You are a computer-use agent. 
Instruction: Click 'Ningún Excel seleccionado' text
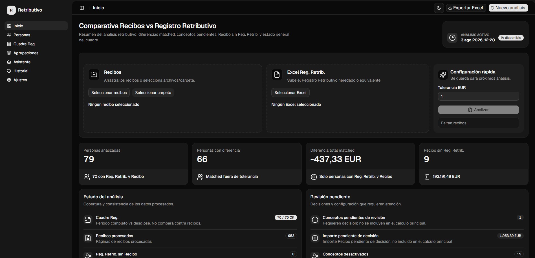click(296, 104)
